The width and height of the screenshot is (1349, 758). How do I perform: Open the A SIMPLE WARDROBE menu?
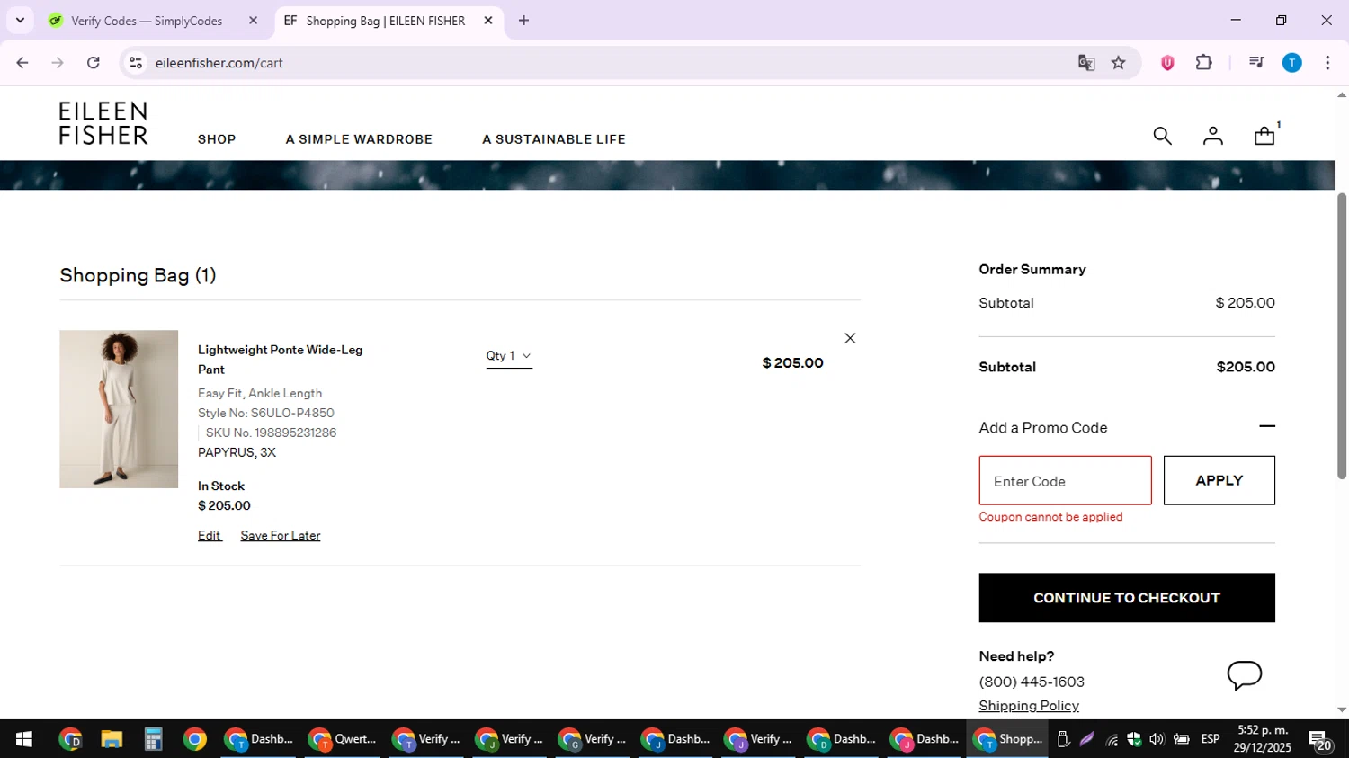click(359, 139)
